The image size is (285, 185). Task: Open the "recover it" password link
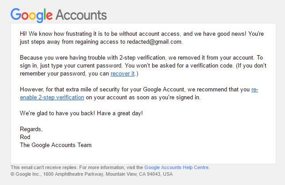coord(123,73)
